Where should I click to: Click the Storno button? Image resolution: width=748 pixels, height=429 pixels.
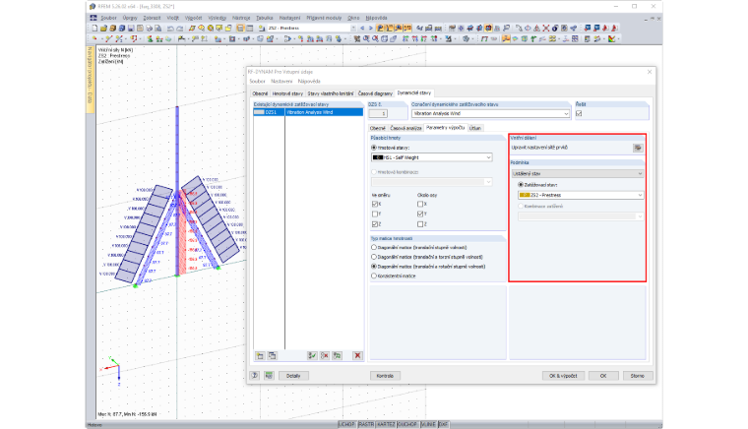coord(638,376)
